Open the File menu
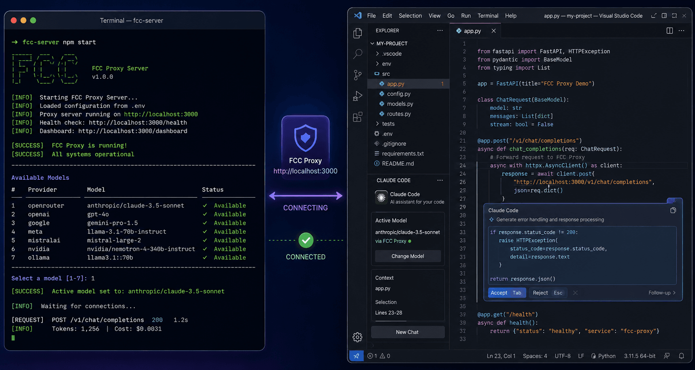This screenshot has height=370, width=695. click(x=372, y=16)
